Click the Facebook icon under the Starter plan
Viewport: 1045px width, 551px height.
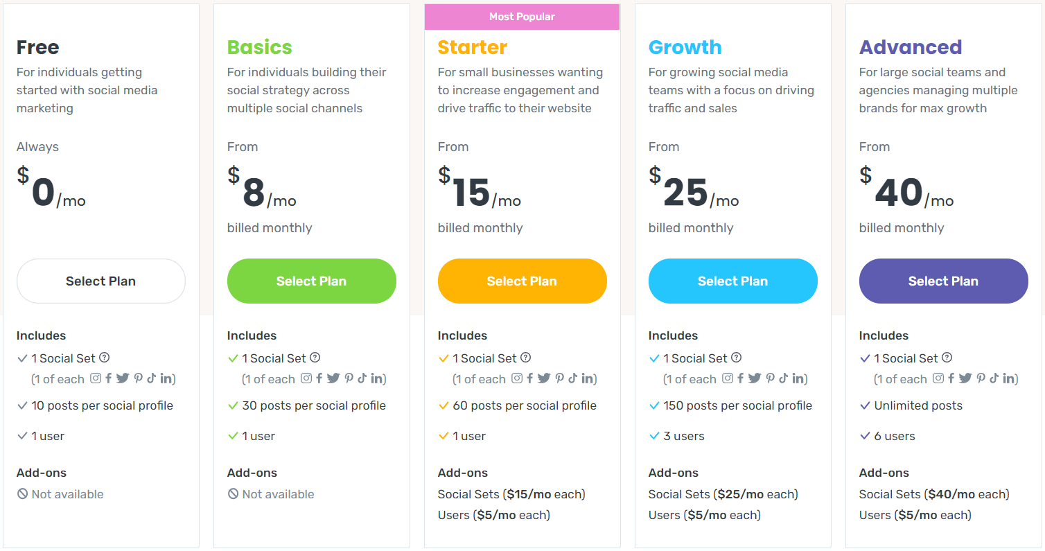(x=530, y=378)
